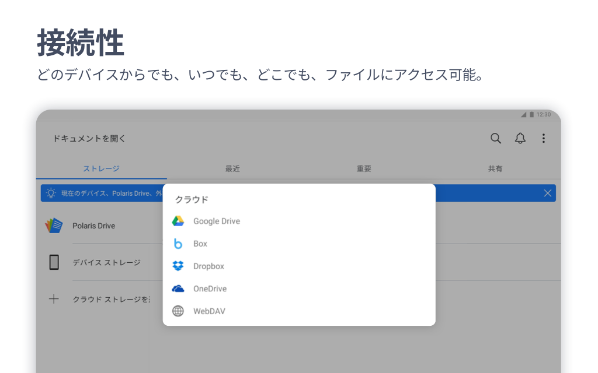The image size is (598, 373).
Task: Open notifications bell icon
Action: point(520,138)
